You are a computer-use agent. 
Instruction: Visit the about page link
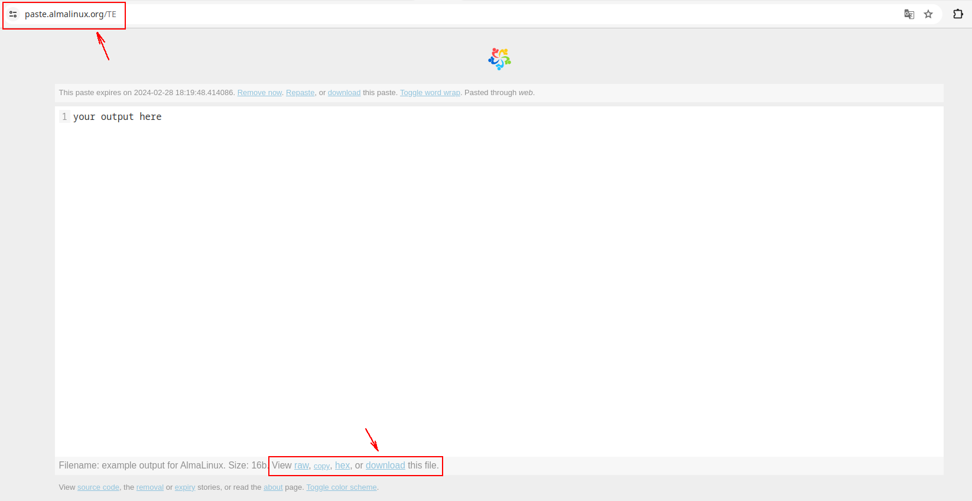(x=273, y=487)
